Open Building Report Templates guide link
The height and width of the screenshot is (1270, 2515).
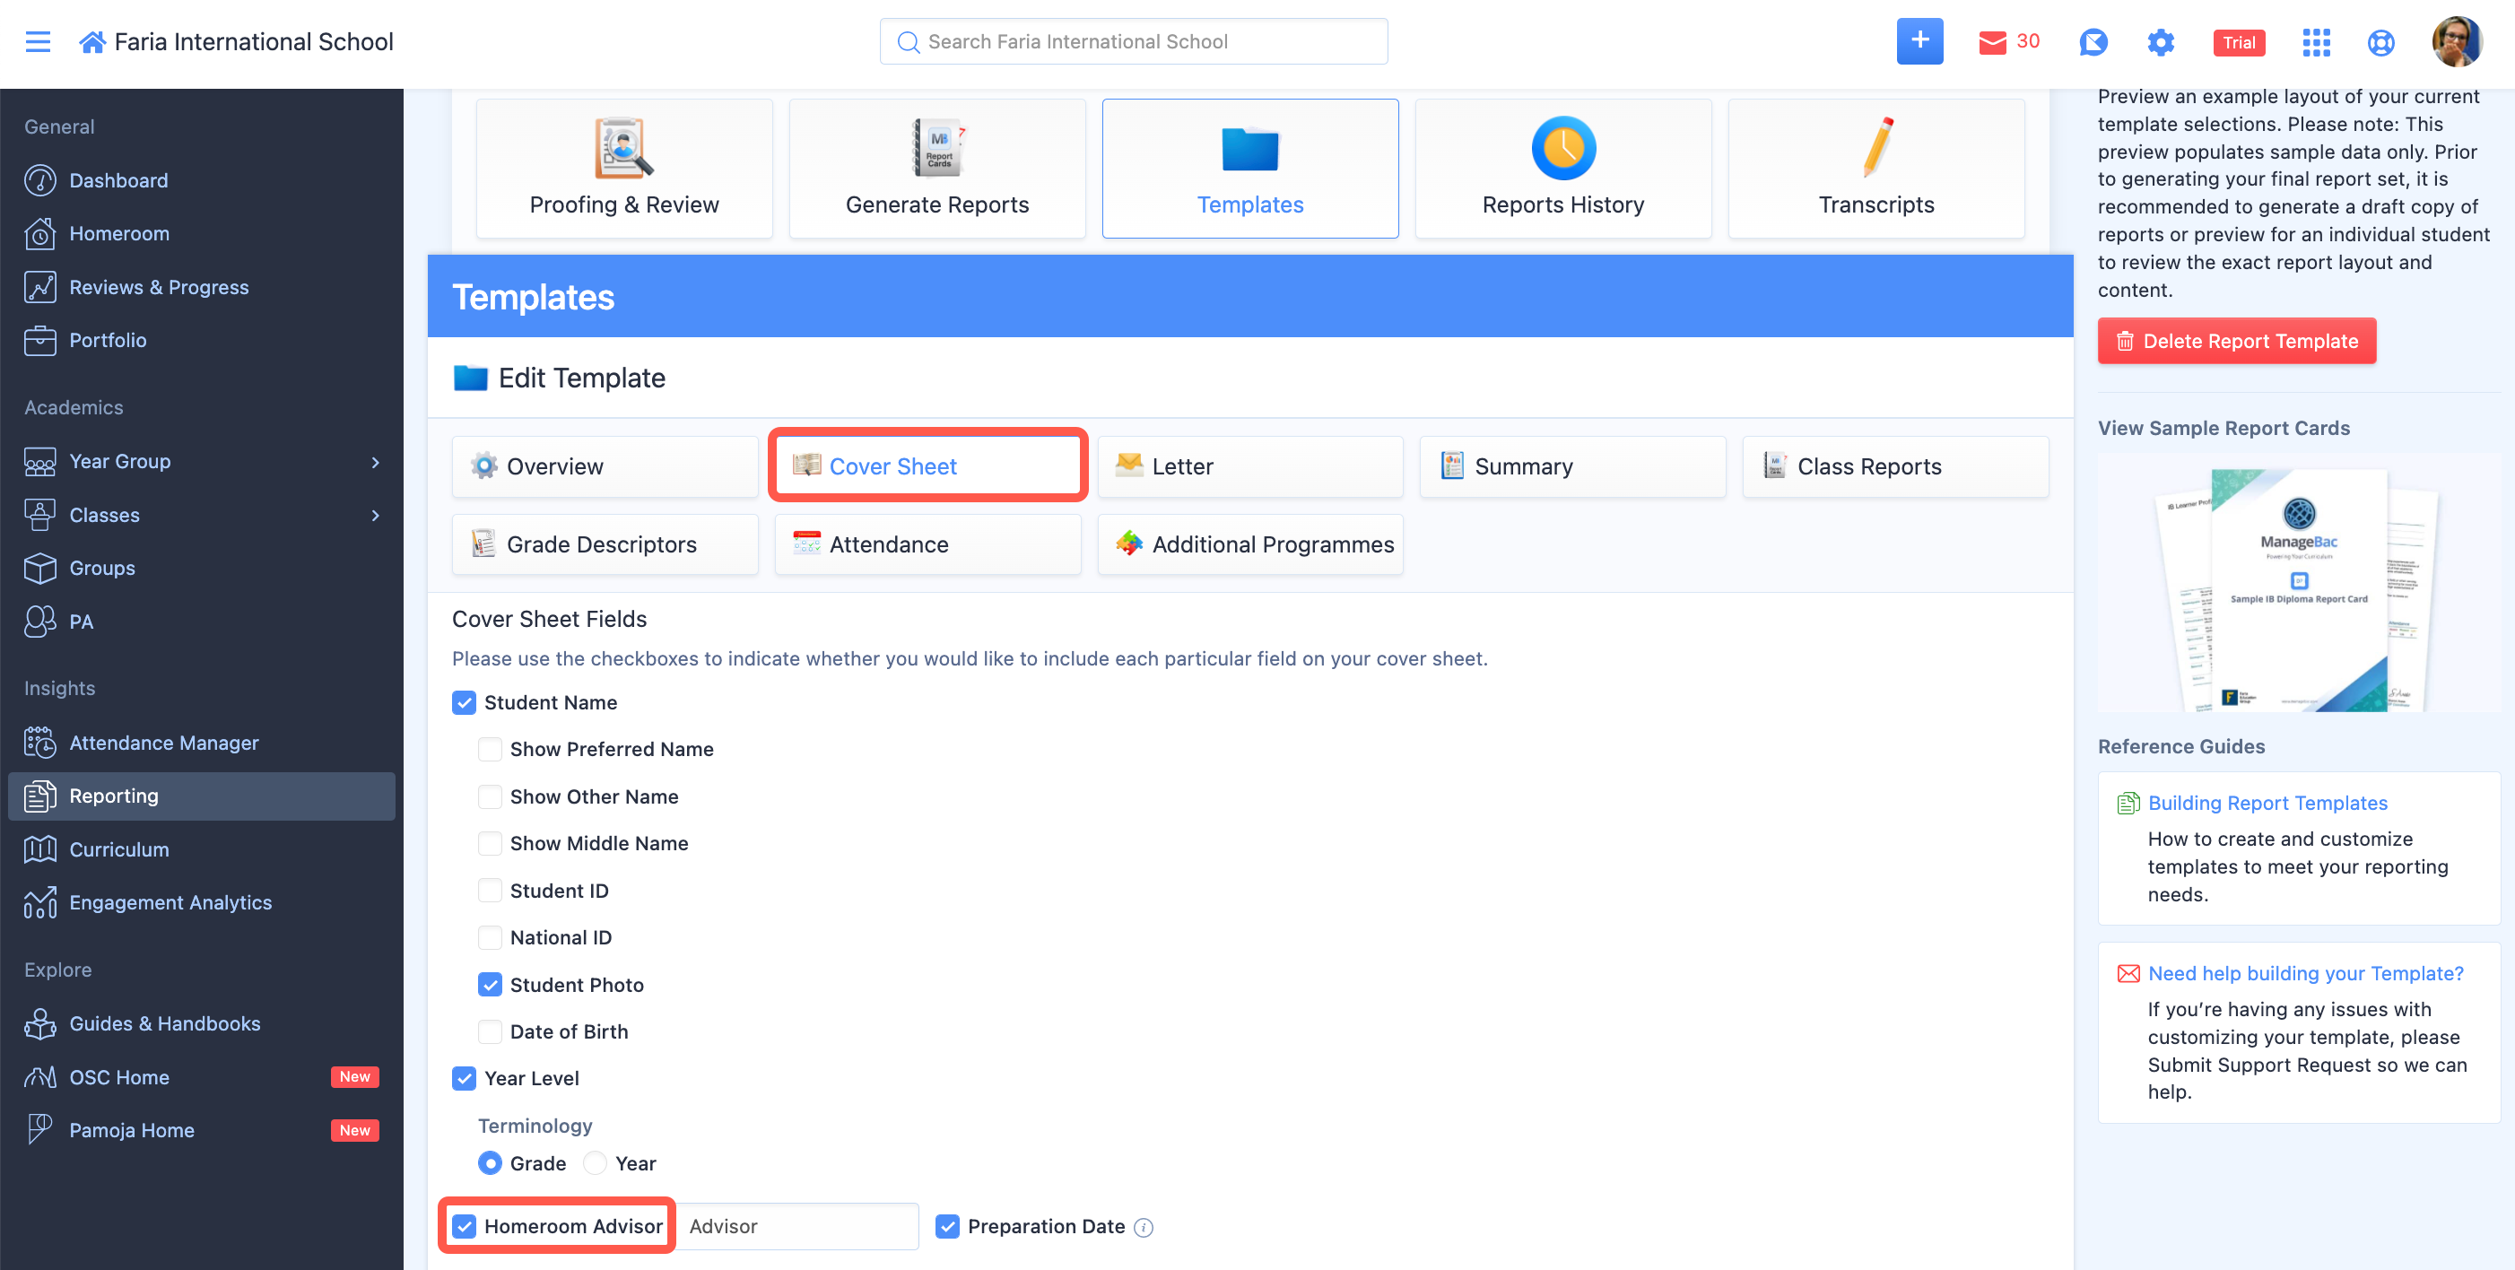(2267, 803)
